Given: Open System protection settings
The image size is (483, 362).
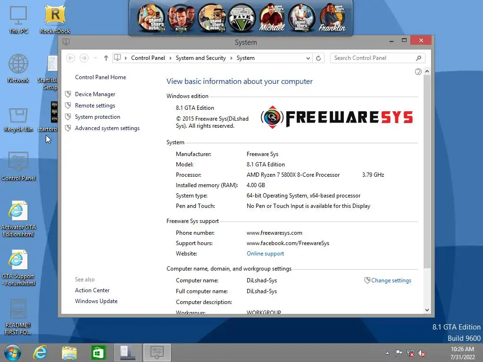Looking at the screenshot, I should 97,117.
